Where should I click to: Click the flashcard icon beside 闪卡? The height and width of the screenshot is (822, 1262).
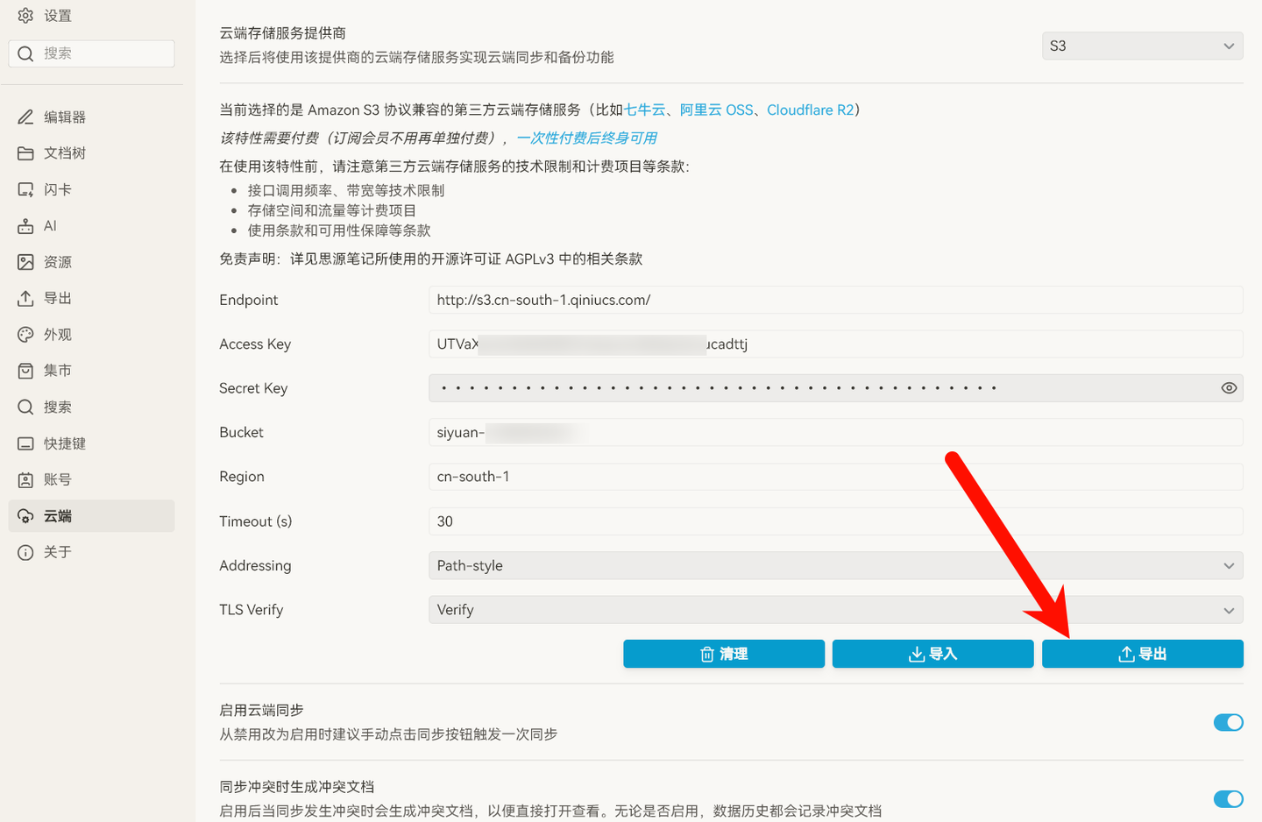pos(25,189)
